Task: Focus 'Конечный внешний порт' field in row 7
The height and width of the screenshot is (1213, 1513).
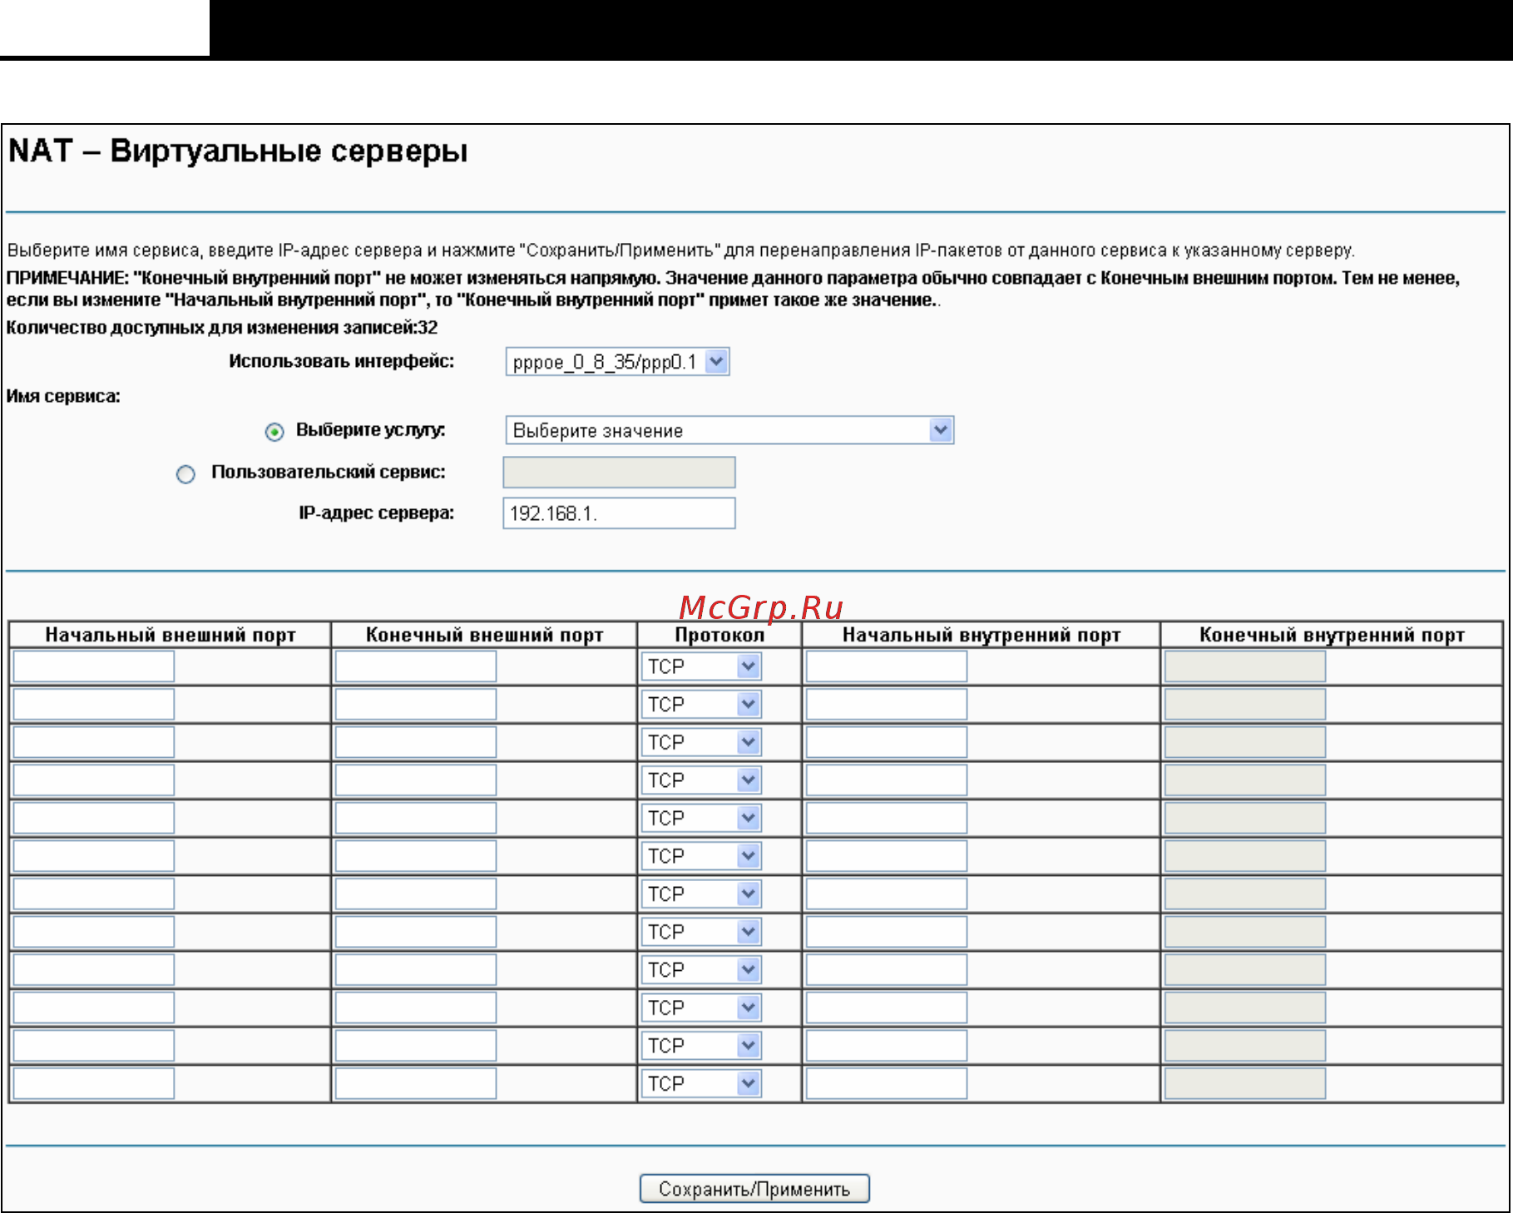Action: click(x=416, y=894)
